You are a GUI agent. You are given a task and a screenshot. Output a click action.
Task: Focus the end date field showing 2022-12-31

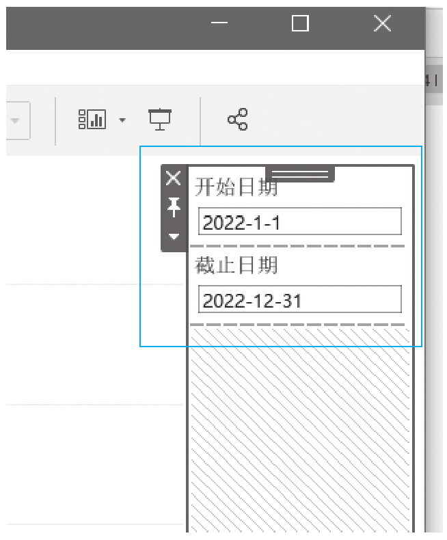tap(300, 299)
